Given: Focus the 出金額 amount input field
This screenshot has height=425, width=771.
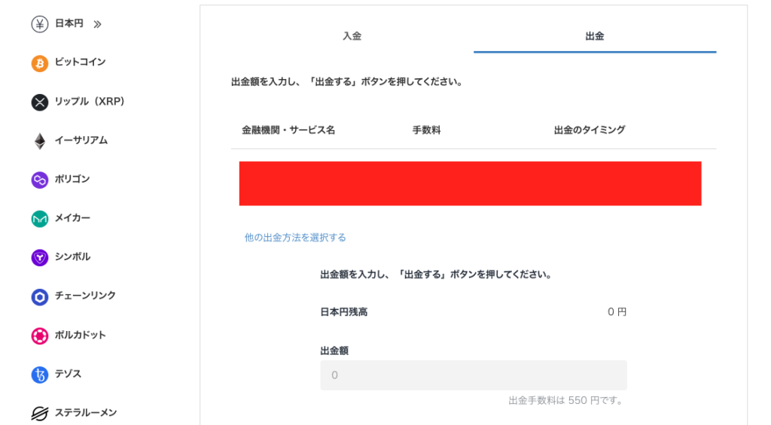Looking at the screenshot, I should pyautogui.click(x=474, y=375).
